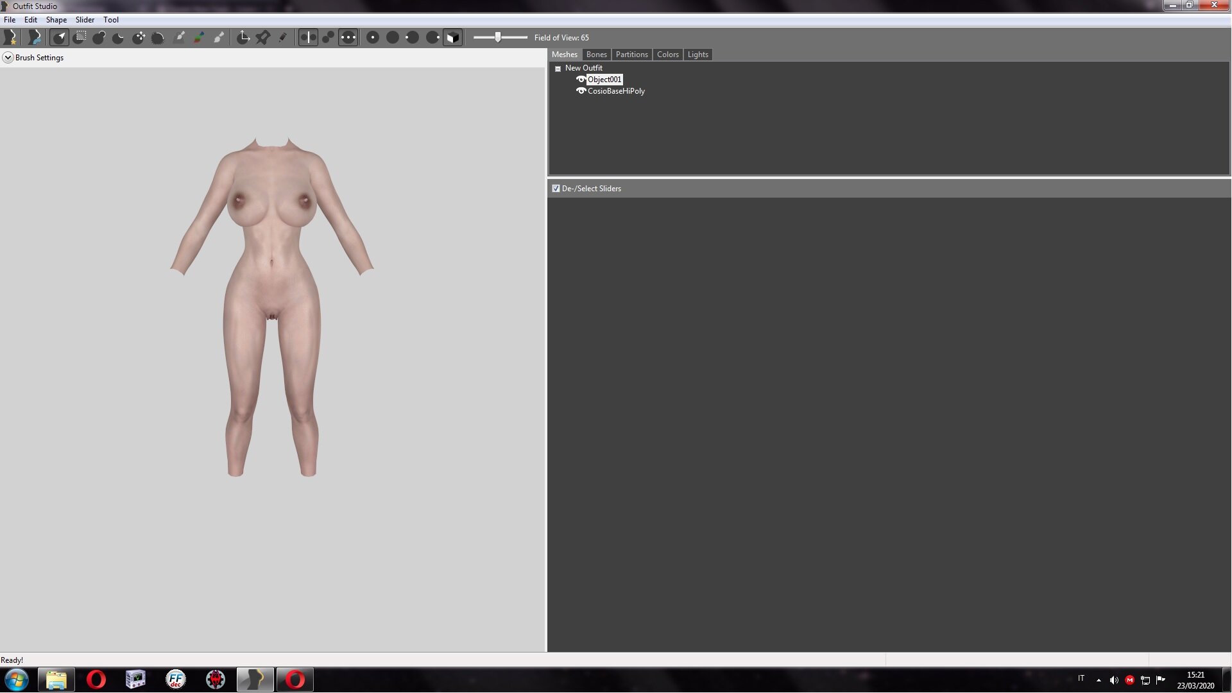Open the Windows Start menu

17,680
